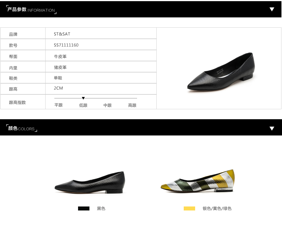This screenshot has height=237, width=282.
Task: Click the 黑色 color label
Action: pos(101,208)
